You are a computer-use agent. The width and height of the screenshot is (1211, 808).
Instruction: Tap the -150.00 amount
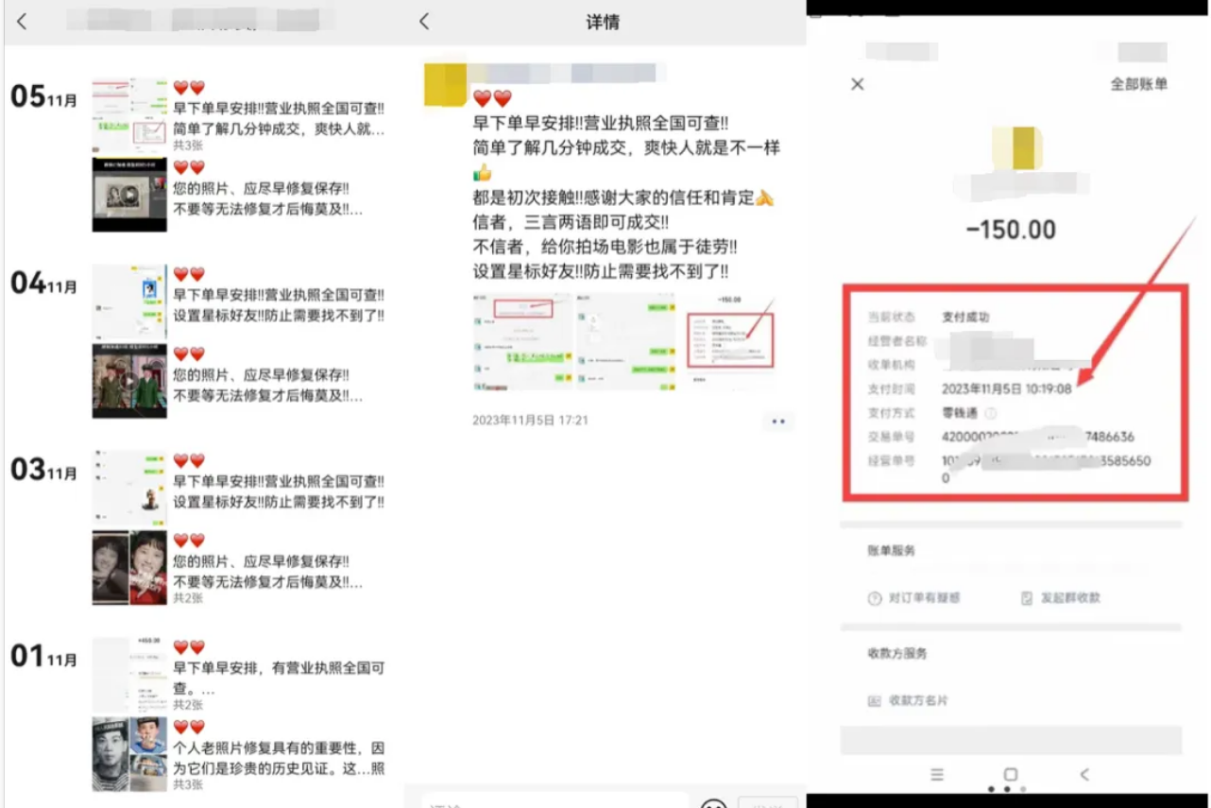[1011, 230]
